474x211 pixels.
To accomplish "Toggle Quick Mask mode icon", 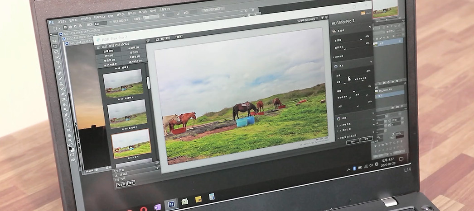I will (x=72, y=155).
